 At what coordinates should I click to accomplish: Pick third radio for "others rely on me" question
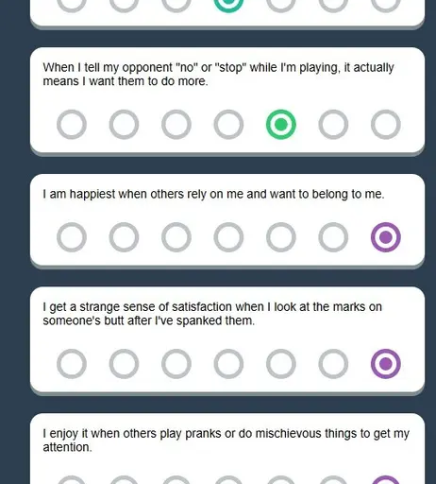[x=176, y=237]
